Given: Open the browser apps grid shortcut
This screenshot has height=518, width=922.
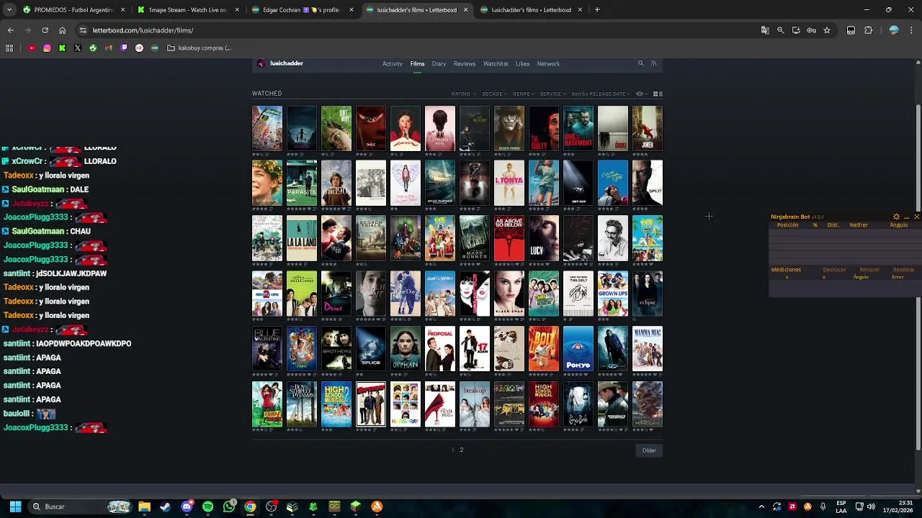Looking at the screenshot, I should pos(9,48).
